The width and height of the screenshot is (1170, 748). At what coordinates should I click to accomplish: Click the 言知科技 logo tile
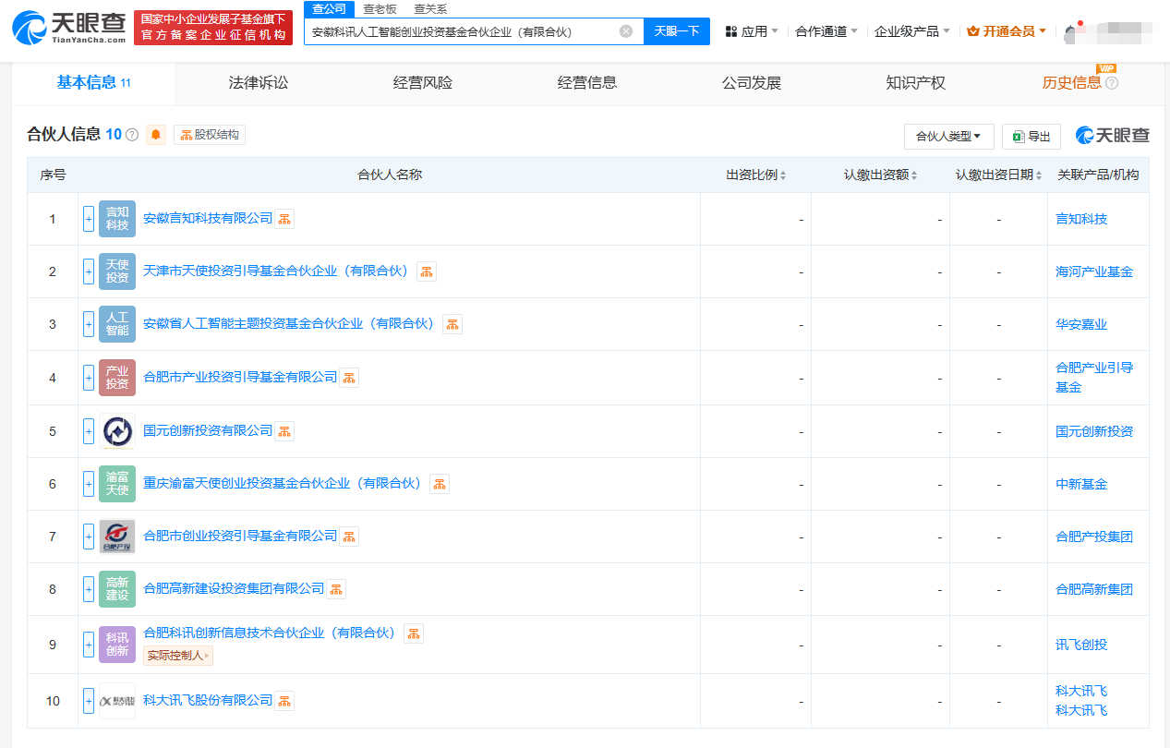117,219
